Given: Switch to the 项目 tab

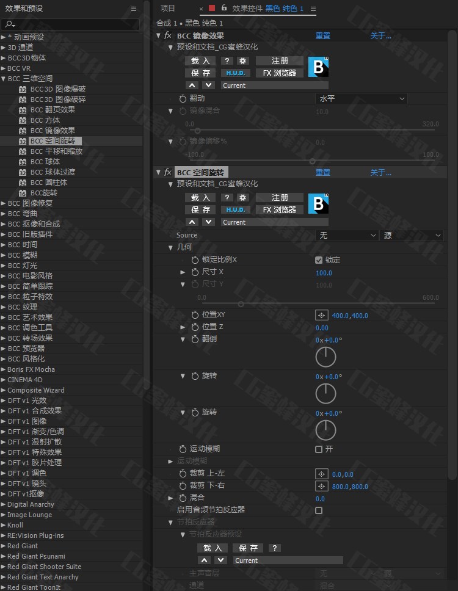Looking at the screenshot, I should [x=167, y=9].
